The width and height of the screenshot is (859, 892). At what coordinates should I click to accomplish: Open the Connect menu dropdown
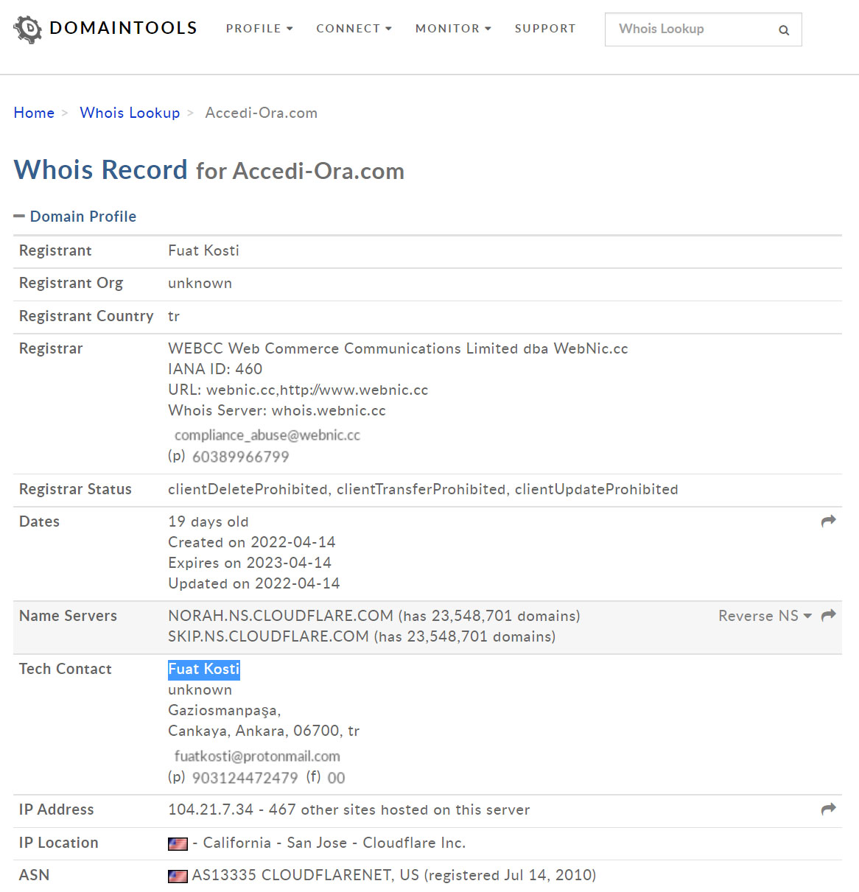(354, 29)
